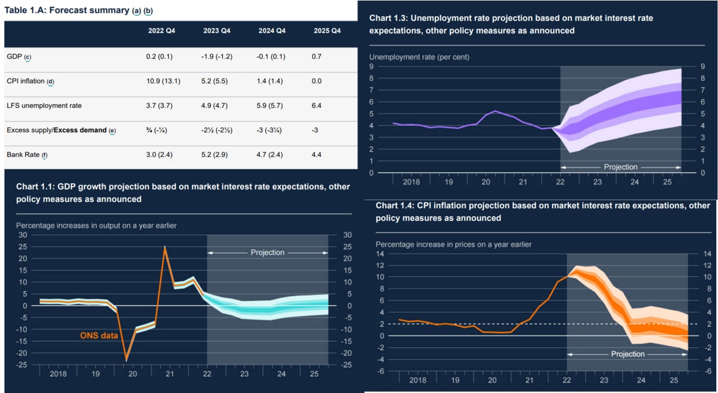Image resolution: width=718 pixels, height=393 pixels.
Task: Click the 2023 Q4 column header
Action: (217, 31)
